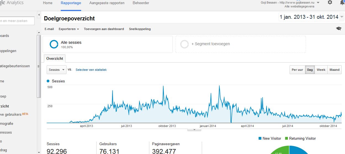The height and width of the screenshot is (154, 345).
Task: Open the settings gear icon
Action: pyautogui.click(x=330, y=2)
